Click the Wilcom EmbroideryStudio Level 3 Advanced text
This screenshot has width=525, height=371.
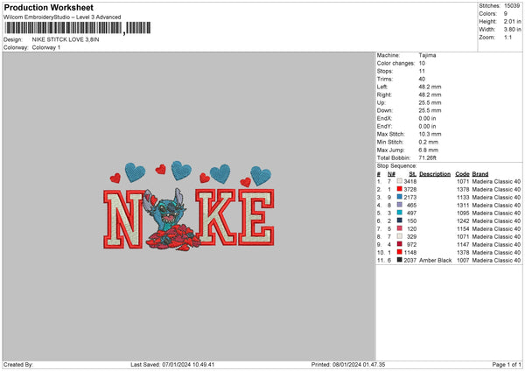pyautogui.click(x=62, y=17)
